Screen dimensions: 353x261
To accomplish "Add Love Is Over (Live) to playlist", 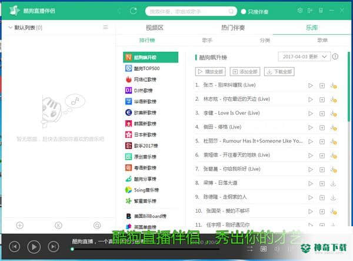I will [322, 114].
